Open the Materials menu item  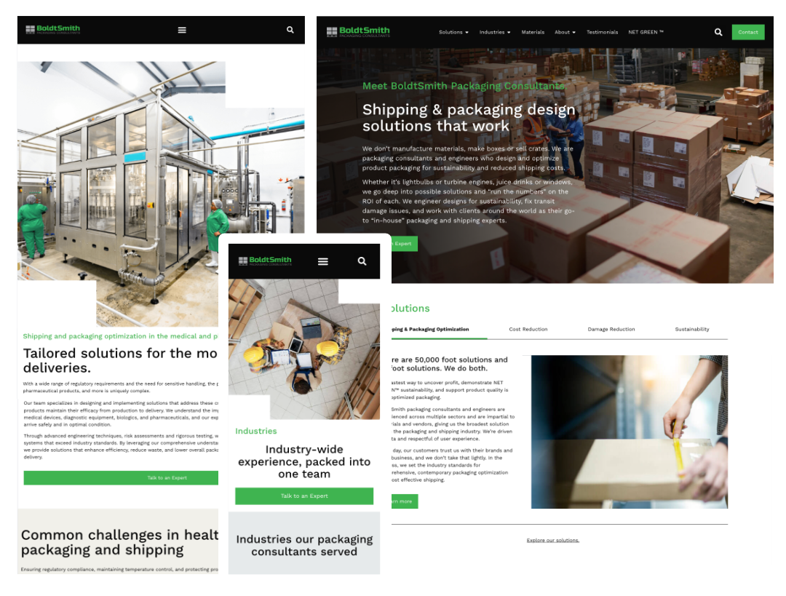(533, 32)
